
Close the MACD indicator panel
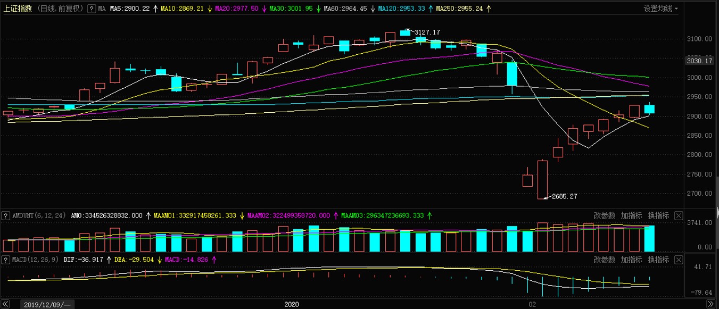(x=678, y=260)
